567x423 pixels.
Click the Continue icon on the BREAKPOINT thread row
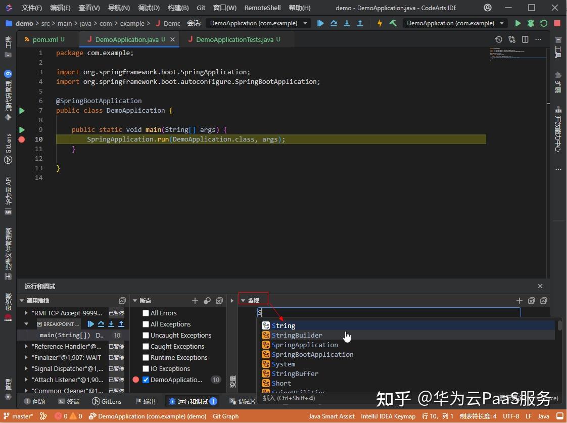coord(91,324)
